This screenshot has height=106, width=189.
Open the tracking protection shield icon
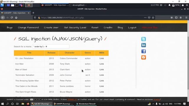tap(35, 18)
